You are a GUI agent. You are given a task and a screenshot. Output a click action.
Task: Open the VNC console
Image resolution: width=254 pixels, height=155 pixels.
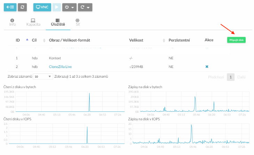point(42,7)
